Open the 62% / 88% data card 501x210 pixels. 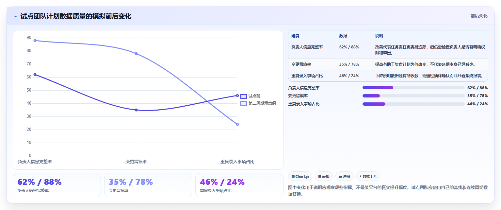57,185
